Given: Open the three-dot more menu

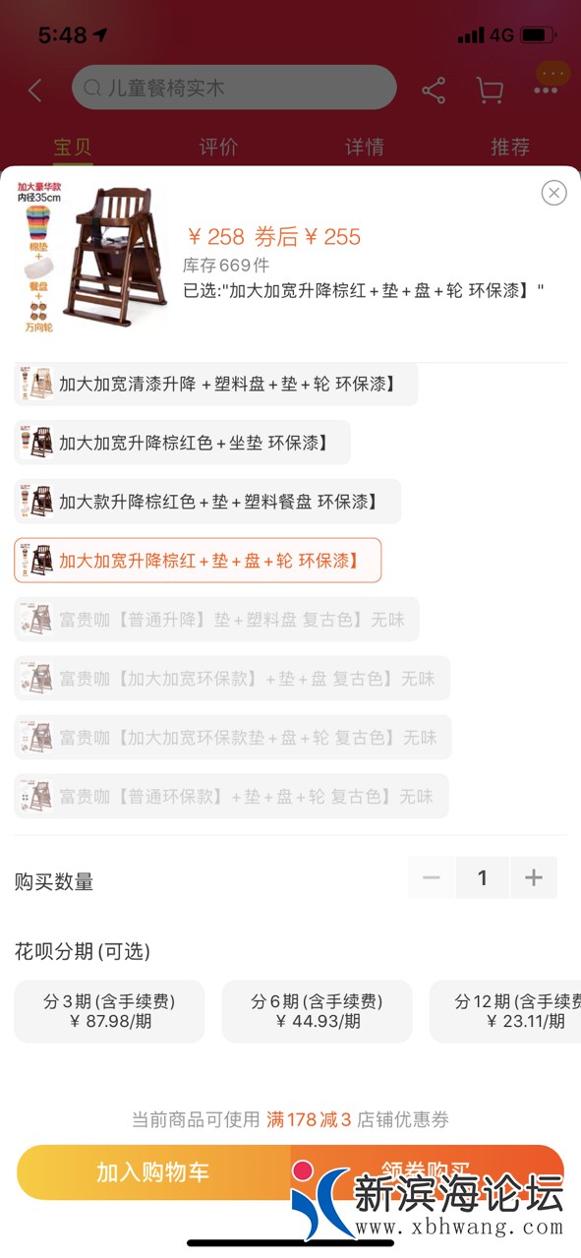Looking at the screenshot, I should [x=546, y=90].
